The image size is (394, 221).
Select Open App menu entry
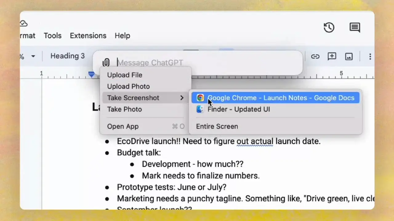tap(146, 126)
